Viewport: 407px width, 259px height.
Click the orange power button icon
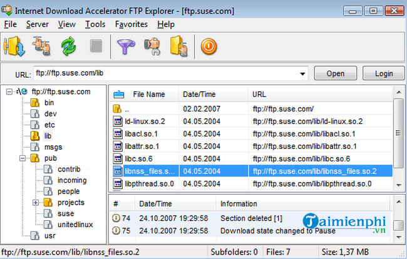pyautogui.click(x=209, y=47)
